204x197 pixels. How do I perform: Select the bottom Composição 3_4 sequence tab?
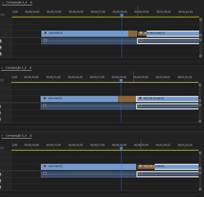pos(16,136)
